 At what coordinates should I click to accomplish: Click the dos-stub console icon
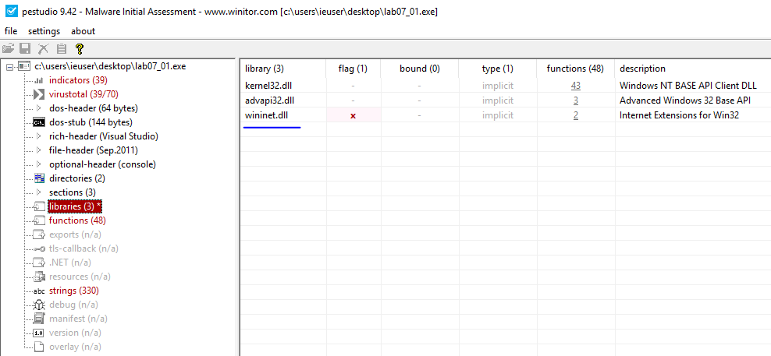39,122
